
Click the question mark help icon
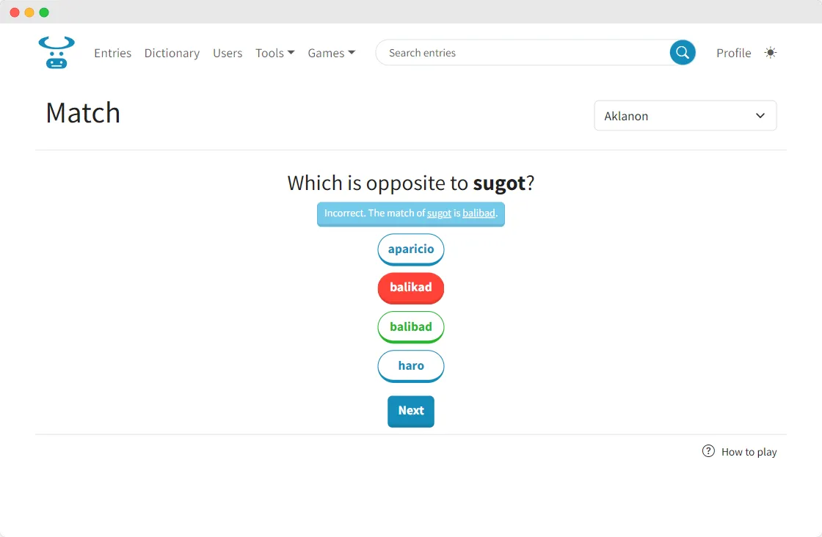[x=708, y=451]
